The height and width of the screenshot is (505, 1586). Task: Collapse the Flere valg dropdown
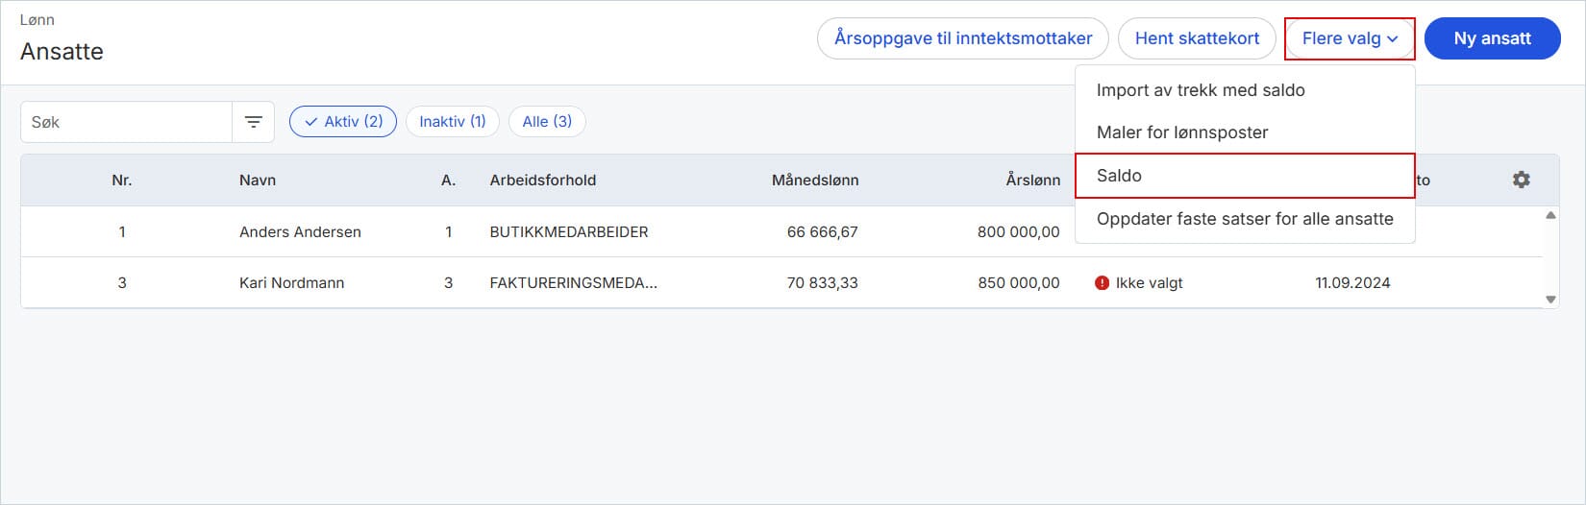click(1350, 38)
